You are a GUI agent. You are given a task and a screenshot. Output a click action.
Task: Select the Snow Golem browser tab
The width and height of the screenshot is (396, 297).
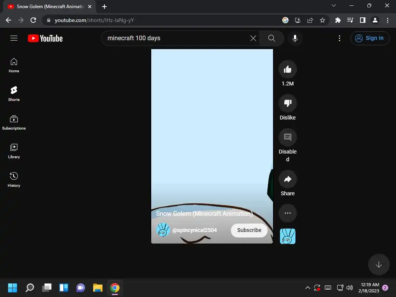pos(49,7)
